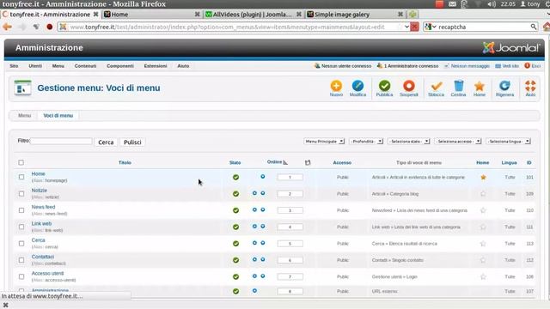Open the Utenti menu

(35, 66)
